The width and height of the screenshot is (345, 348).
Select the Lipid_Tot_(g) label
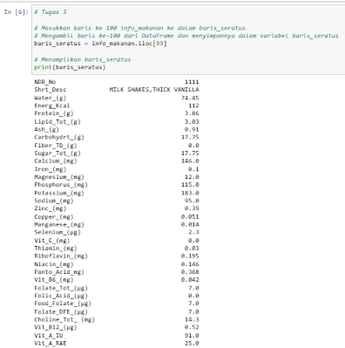pos(57,122)
